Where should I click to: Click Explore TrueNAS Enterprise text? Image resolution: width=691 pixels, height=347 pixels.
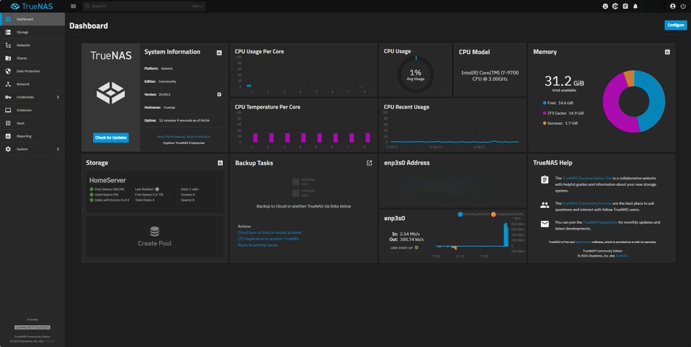click(184, 142)
